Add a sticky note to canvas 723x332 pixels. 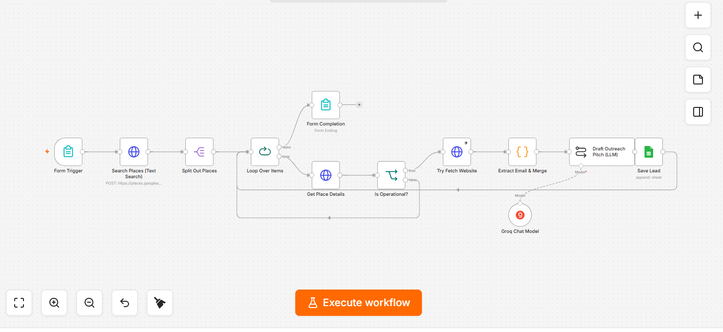coord(698,80)
